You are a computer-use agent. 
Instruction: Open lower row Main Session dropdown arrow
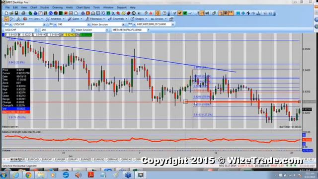(x=107, y=30)
